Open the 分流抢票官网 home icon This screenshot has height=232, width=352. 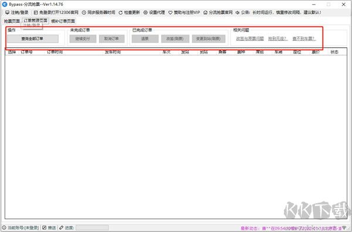205,12
